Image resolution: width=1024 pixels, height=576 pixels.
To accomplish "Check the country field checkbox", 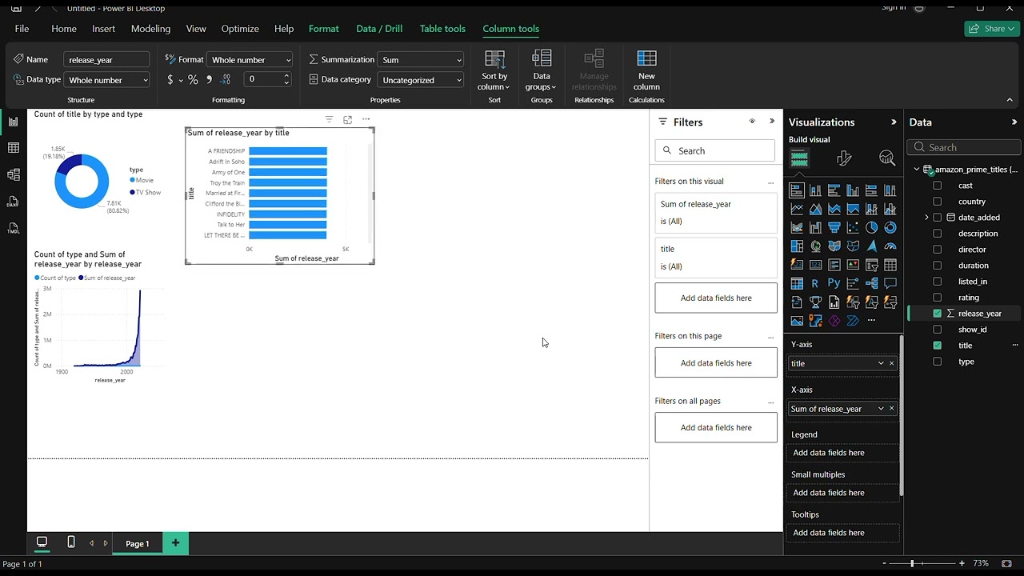I will 938,202.
